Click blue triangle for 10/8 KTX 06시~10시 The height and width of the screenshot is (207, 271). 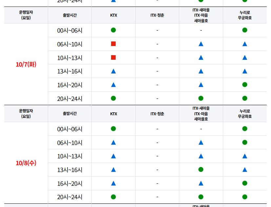click(x=113, y=142)
